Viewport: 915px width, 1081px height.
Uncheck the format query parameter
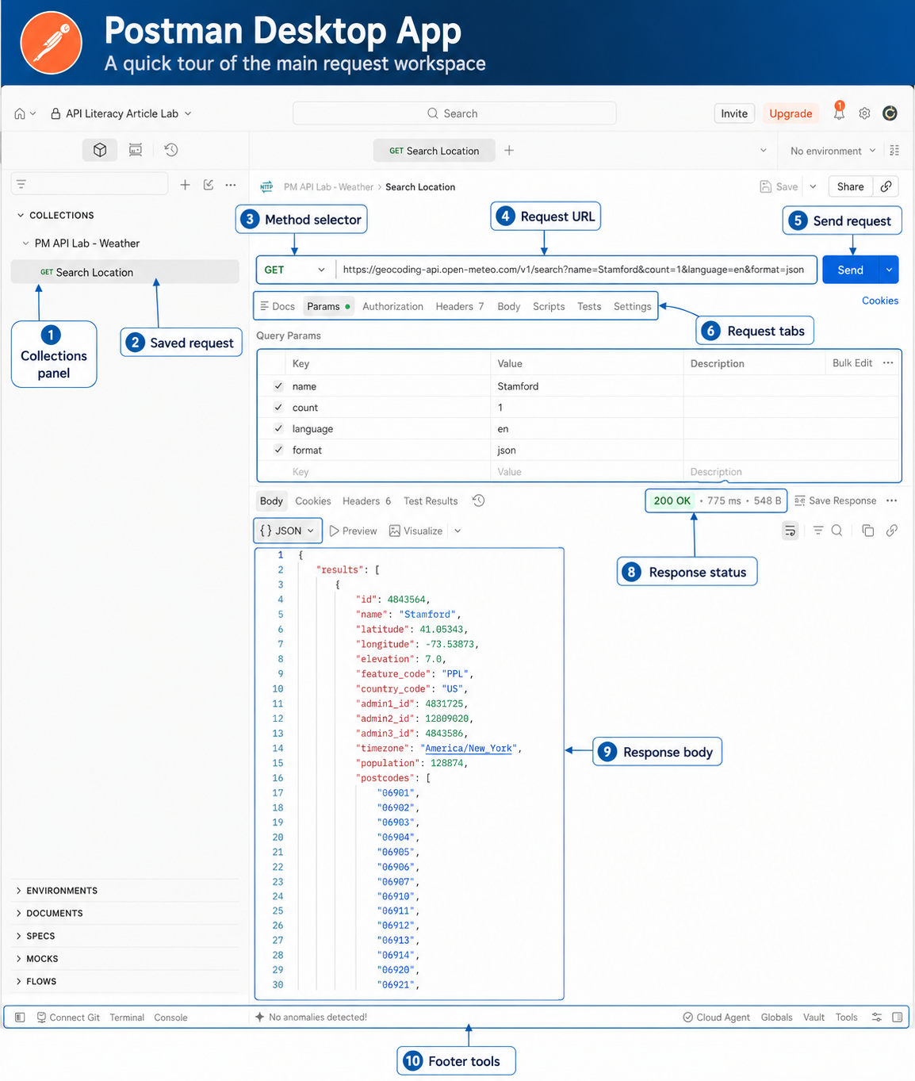pos(278,450)
